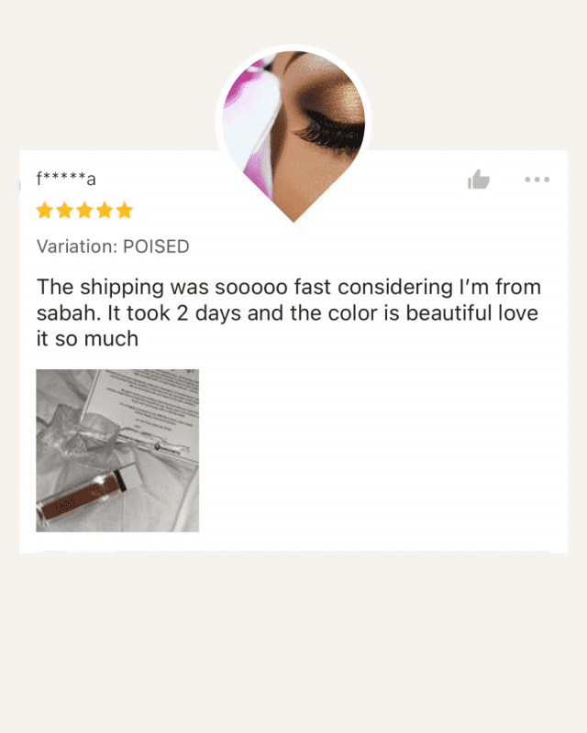Image resolution: width=587 pixels, height=733 pixels.
Task: Click the Variation: POISED label
Action: [x=113, y=246]
